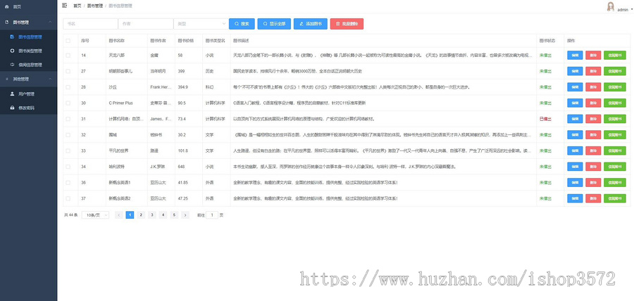Check the box for row 27 明朝那些事儿
Image resolution: width=634 pixels, height=301 pixels.
click(68, 71)
